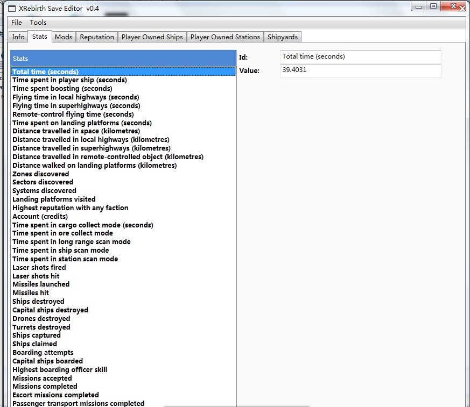Select 'Distance travelled in space (kilometres)'
The height and width of the screenshot is (407, 470).
[x=123, y=131]
